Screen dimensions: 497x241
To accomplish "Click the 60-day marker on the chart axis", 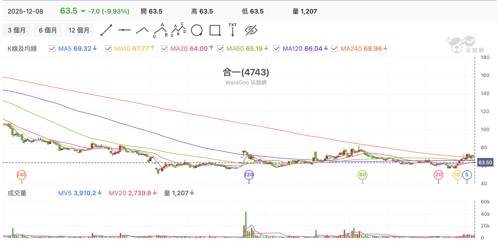I will [x=363, y=175].
